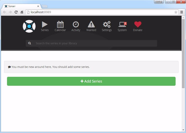Click the scrollbar up arrow
The width and height of the screenshot is (186, 133).
click(183, 18)
